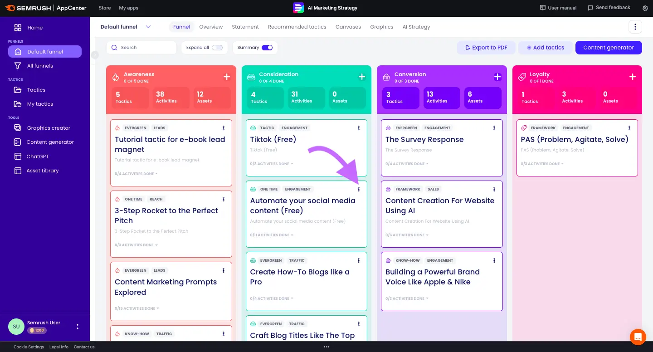
Task: Click the Content generator button
Action: [x=608, y=48]
